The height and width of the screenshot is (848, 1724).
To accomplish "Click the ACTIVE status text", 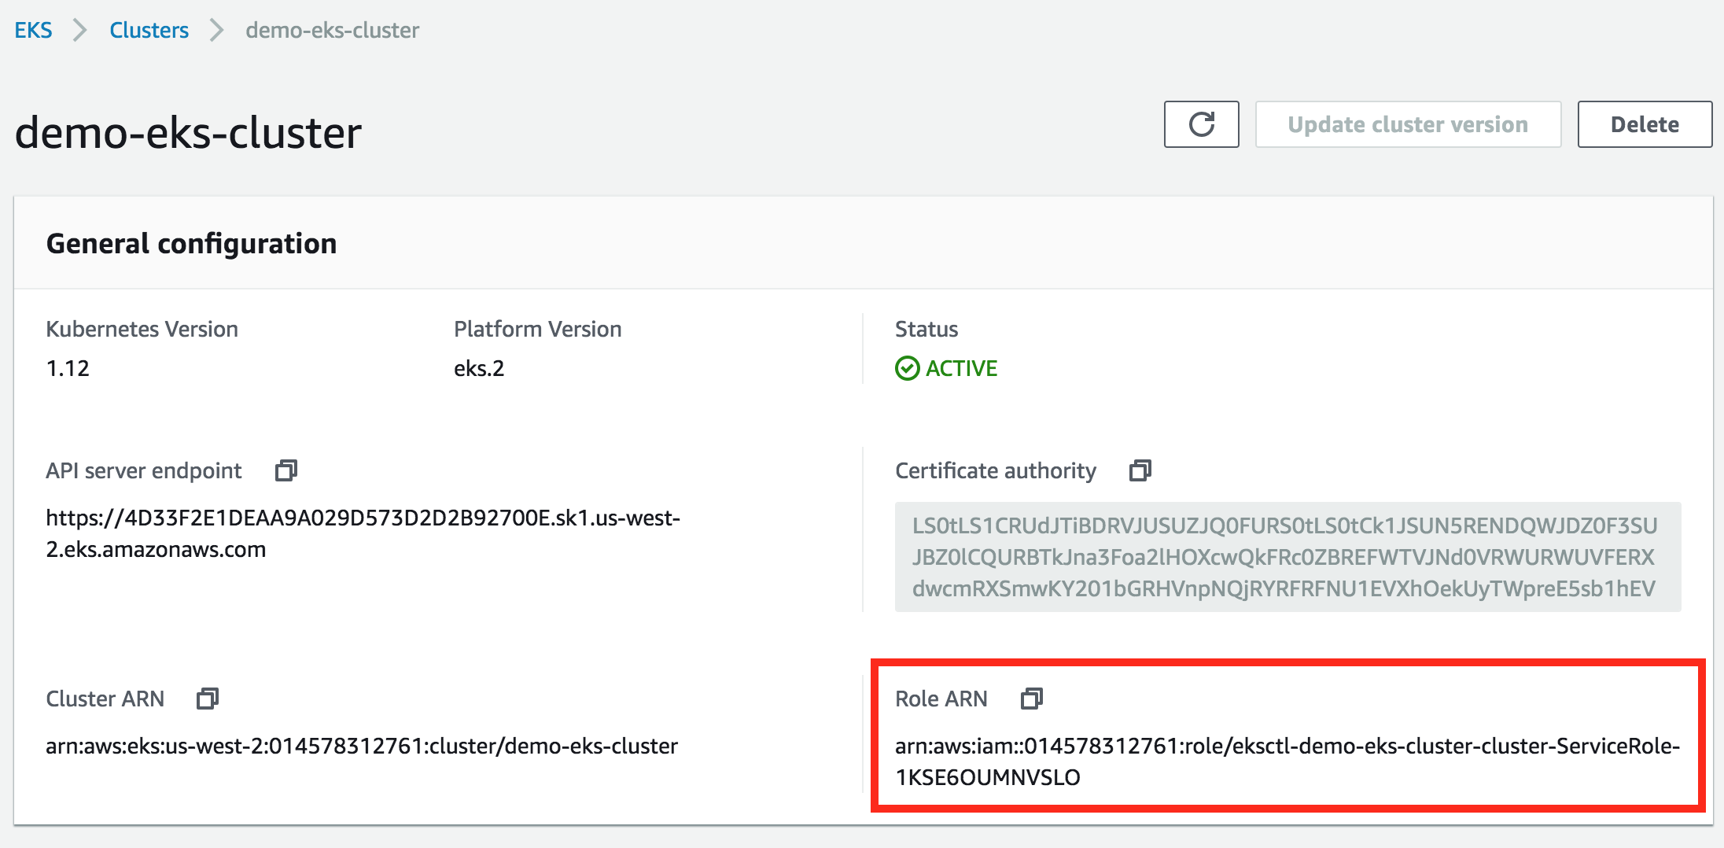I will (x=961, y=368).
